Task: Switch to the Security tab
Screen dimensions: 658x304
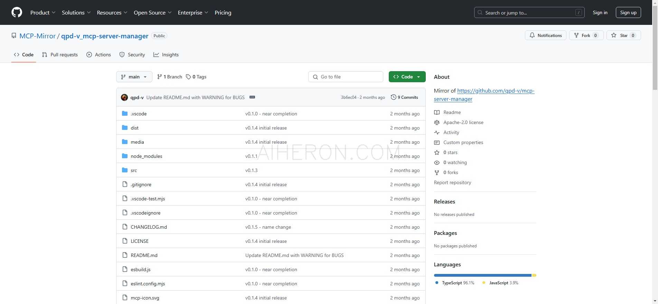Action: point(132,55)
